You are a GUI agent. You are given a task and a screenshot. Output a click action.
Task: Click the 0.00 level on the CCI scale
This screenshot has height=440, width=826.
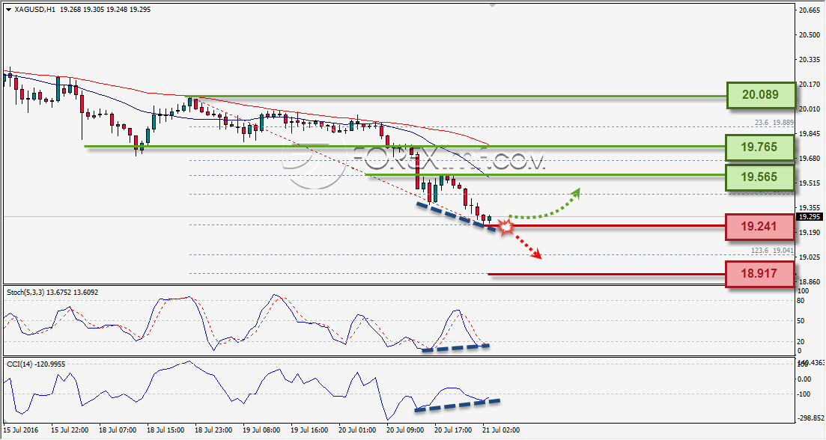coord(804,379)
